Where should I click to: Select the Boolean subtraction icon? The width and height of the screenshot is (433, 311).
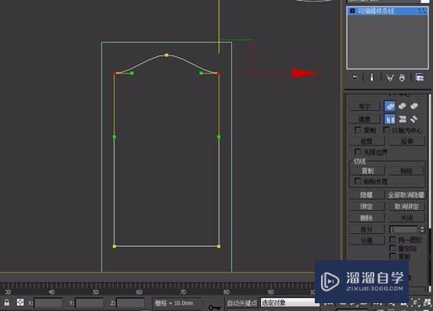click(402, 106)
